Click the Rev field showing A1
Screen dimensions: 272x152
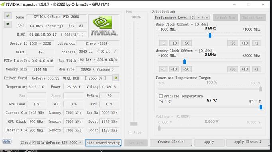click(x=81, y=26)
